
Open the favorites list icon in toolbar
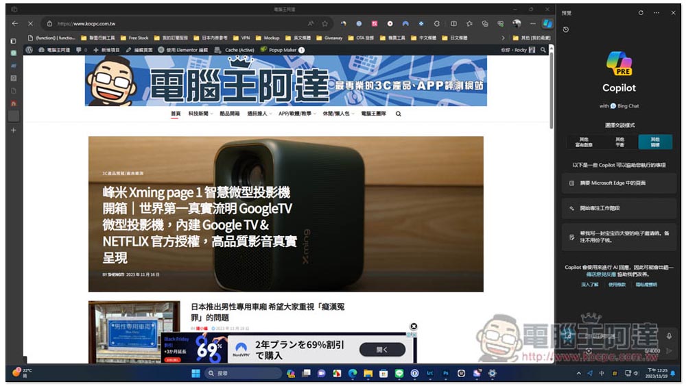(x=469, y=23)
